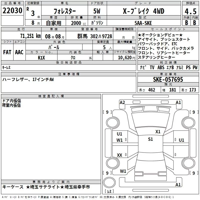Click the TV equipment indicator
The image size is (200, 200).
(x=152, y=67)
